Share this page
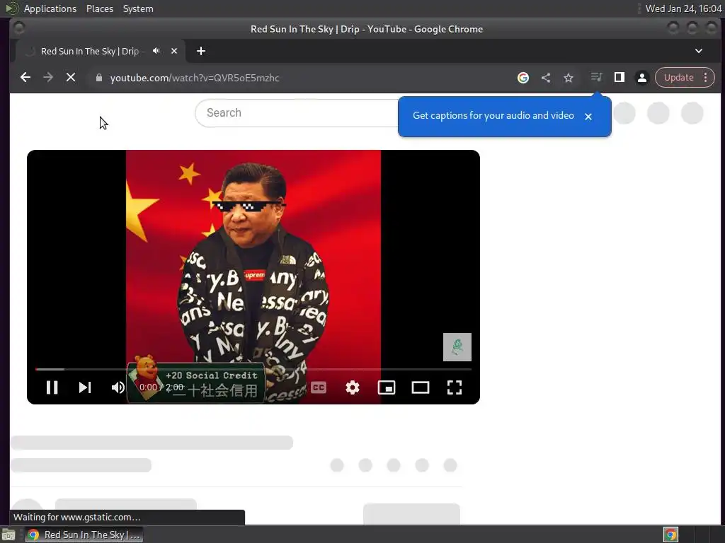This screenshot has width=725, height=543. [546, 78]
